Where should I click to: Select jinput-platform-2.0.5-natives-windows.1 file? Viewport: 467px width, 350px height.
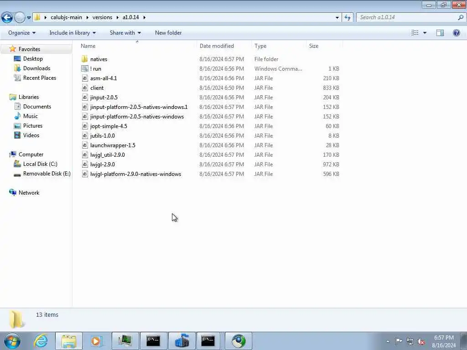tap(139, 107)
